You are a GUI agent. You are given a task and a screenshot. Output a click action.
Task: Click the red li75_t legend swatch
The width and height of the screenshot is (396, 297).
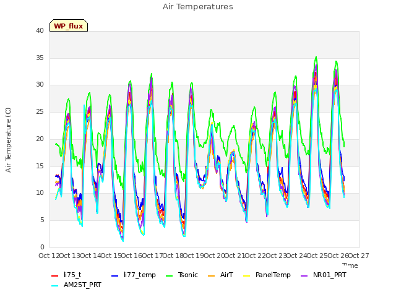coord(55,275)
